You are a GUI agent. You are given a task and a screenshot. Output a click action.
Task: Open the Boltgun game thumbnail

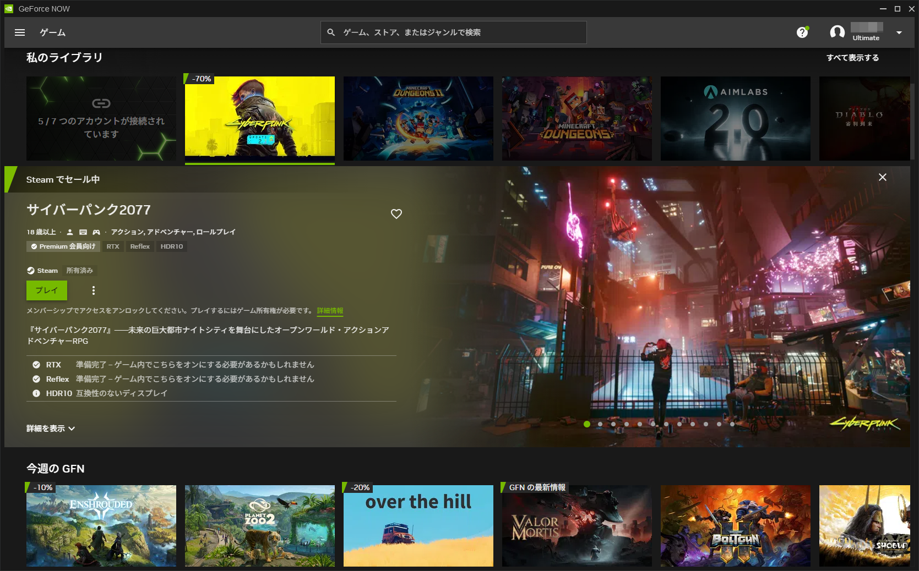coord(736,526)
